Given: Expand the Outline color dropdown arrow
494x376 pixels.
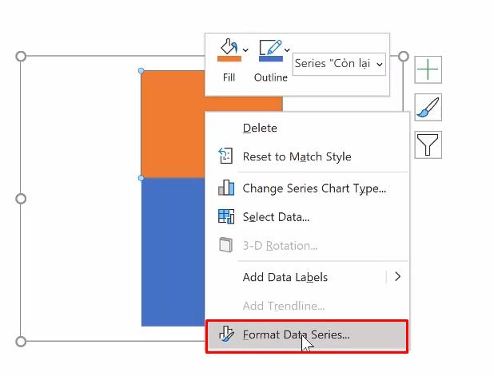Looking at the screenshot, I should click(287, 49).
